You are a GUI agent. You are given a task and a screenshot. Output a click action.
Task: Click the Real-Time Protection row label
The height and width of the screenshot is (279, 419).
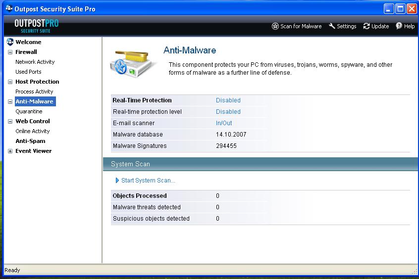click(x=142, y=100)
